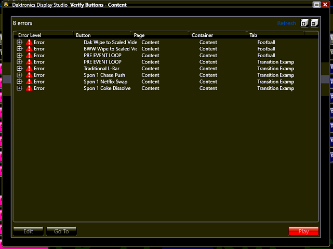Click the error icon for Spon 1 Netflix Swap
This screenshot has width=333, height=249.
click(29, 82)
